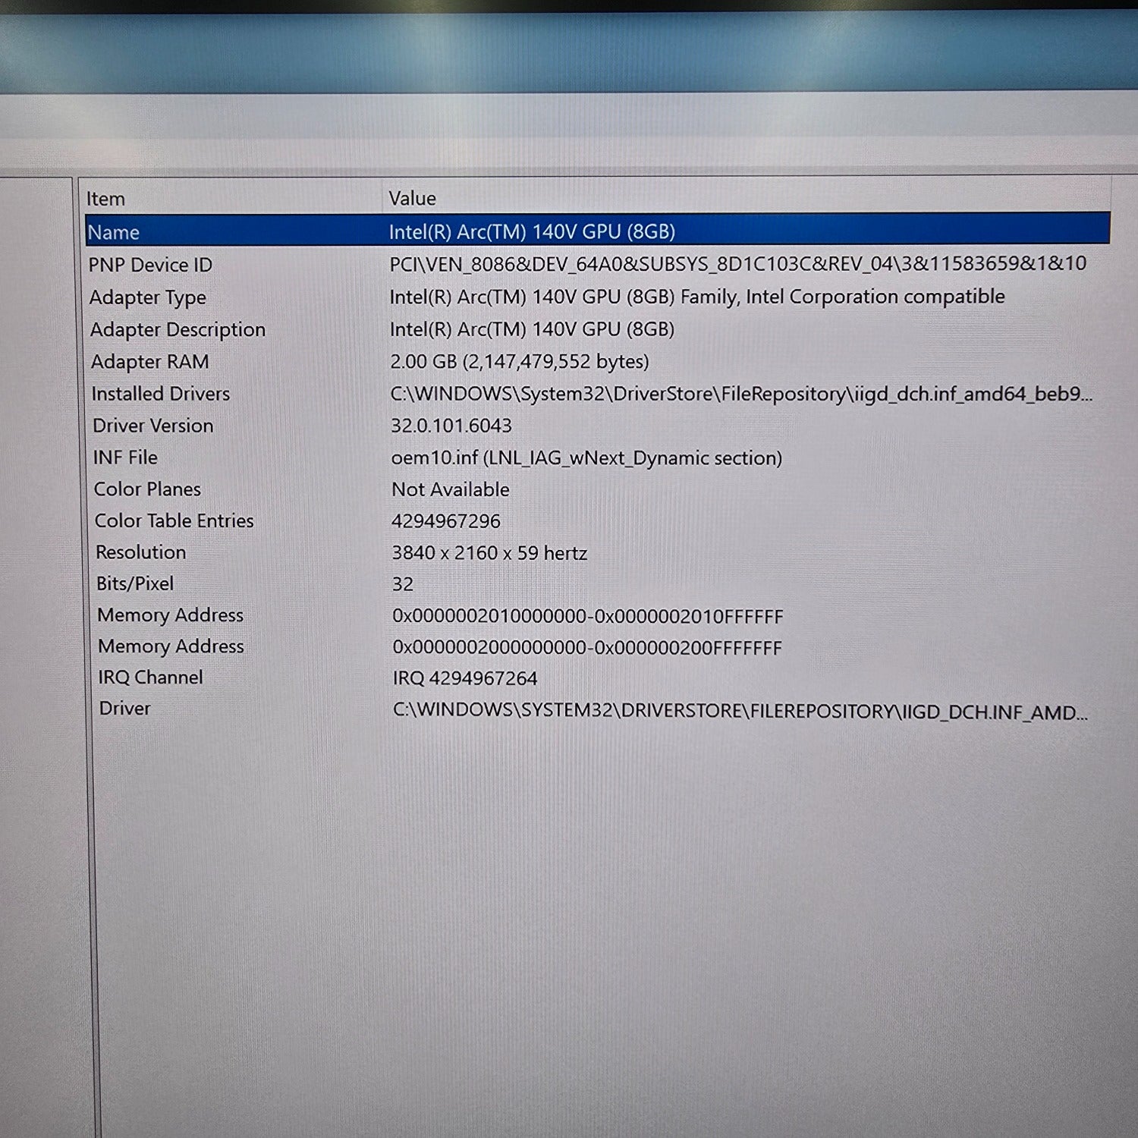This screenshot has height=1138, width=1138.
Task: Click the Value column header
Action: (x=412, y=198)
